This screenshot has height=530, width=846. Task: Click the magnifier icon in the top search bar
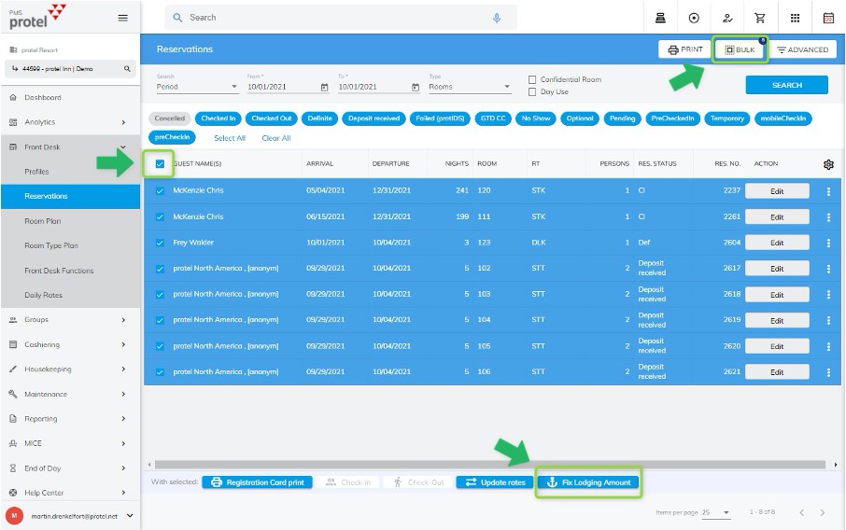[x=177, y=18]
